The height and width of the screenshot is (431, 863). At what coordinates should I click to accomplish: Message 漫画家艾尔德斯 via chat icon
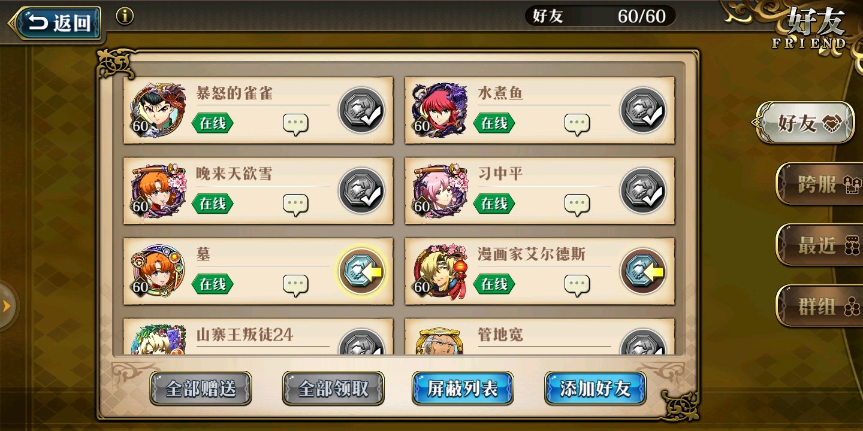(577, 286)
